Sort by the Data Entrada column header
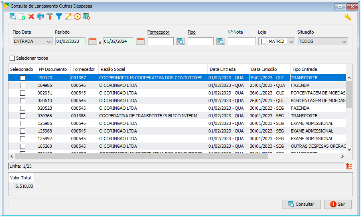 coord(222,69)
